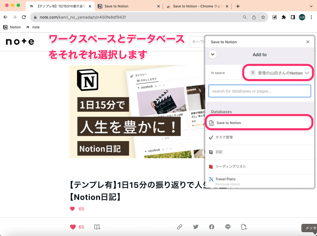Click the article header image
Screen dimensions: 317x236
137,111
